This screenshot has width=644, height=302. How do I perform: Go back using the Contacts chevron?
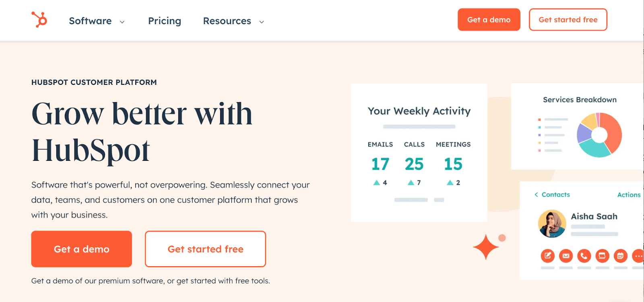[536, 195]
